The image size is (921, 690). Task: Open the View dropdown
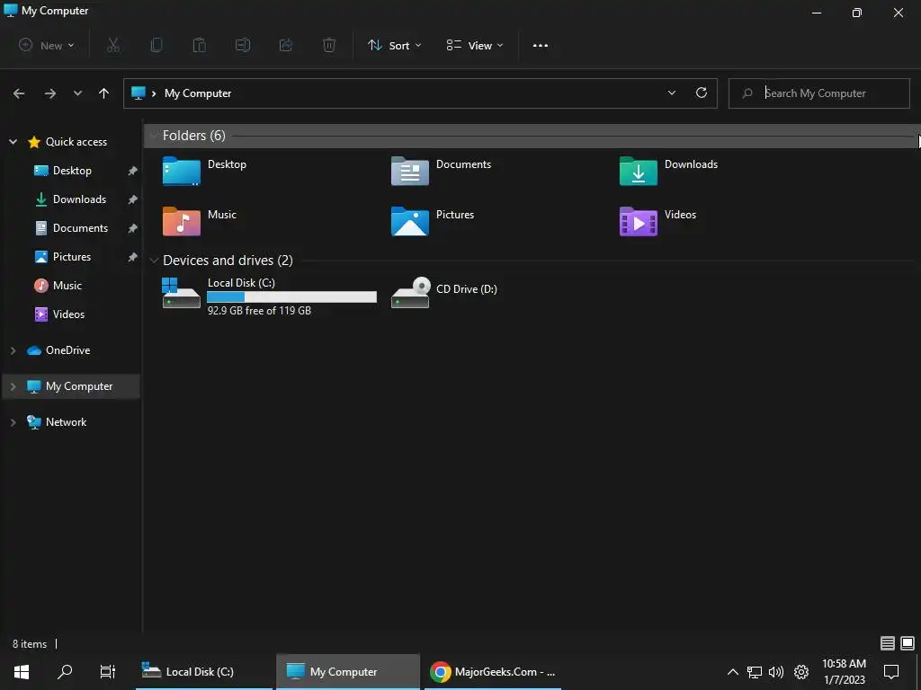coord(475,45)
